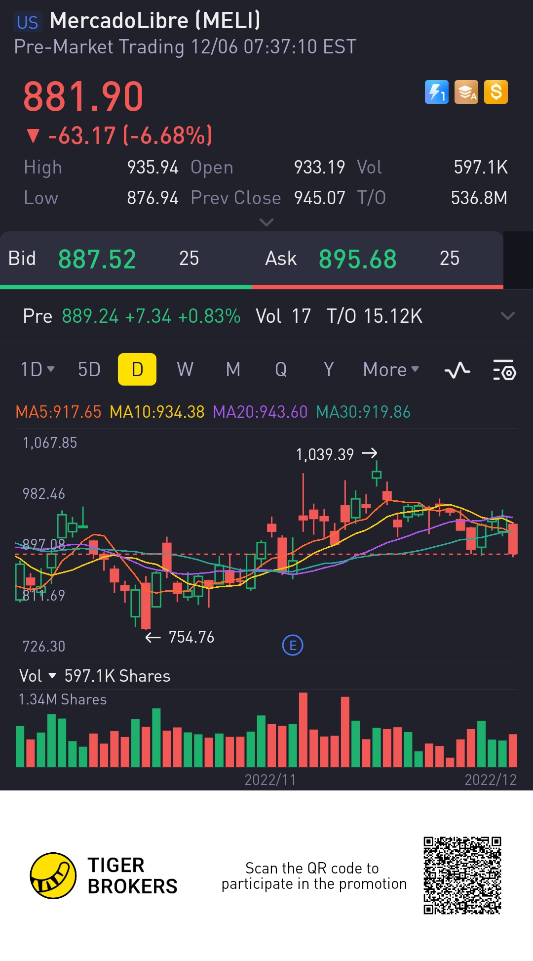The width and height of the screenshot is (533, 961).
Task: Open the chart indicator wave icon
Action: click(x=457, y=370)
